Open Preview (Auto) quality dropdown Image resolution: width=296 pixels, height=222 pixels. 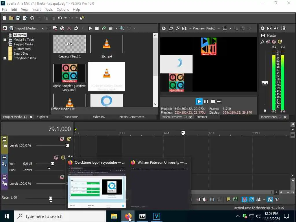219,28
